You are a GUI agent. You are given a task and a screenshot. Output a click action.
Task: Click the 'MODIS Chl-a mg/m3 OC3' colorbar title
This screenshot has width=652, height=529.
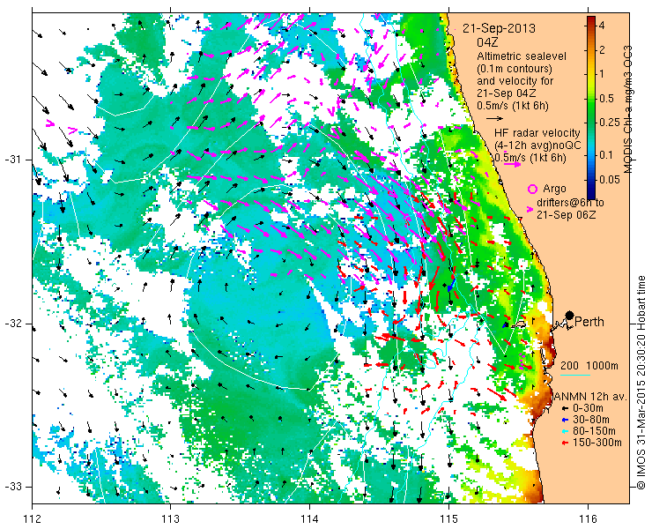coord(627,109)
